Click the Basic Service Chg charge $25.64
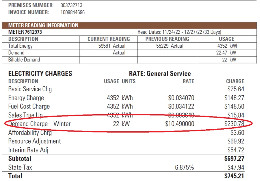Image resolution: width=260 pixels, height=181 pixels. [235, 89]
